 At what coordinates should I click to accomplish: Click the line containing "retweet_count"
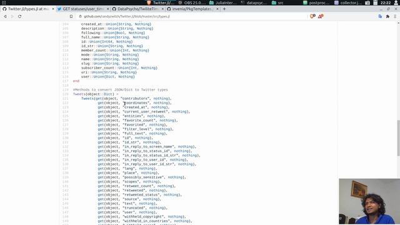pos(137,186)
